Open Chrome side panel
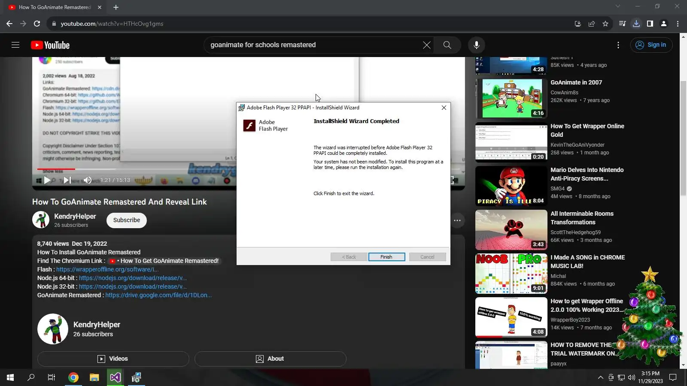687x386 pixels. (x=650, y=24)
